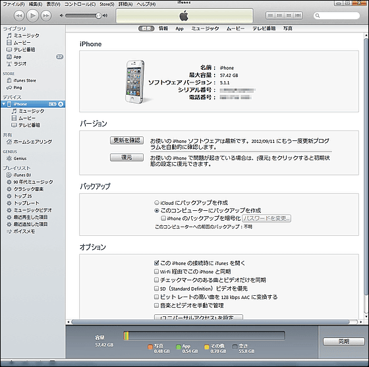Open ボイスメモ playlist icon
The image size is (369, 367).
pos(9,231)
